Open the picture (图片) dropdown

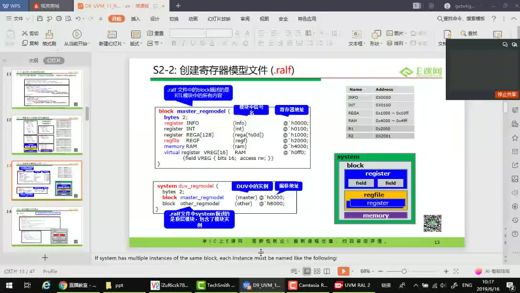point(397,33)
